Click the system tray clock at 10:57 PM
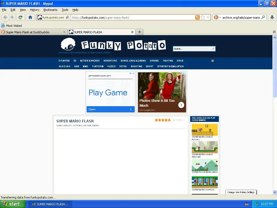 [267, 204]
